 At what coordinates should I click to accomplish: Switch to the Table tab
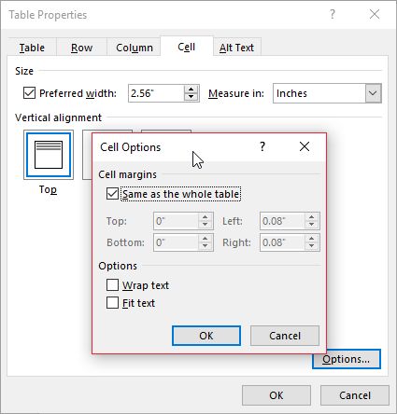point(32,48)
